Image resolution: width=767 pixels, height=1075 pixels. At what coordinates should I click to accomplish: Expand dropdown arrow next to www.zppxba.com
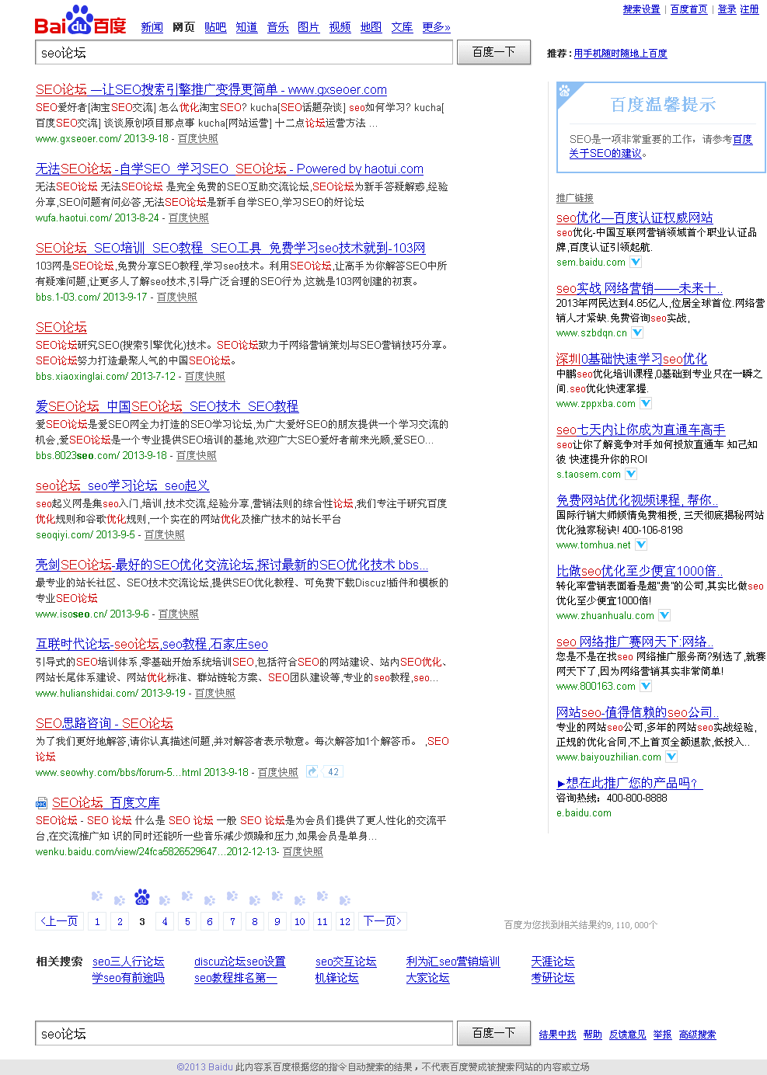[x=646, y=403]
